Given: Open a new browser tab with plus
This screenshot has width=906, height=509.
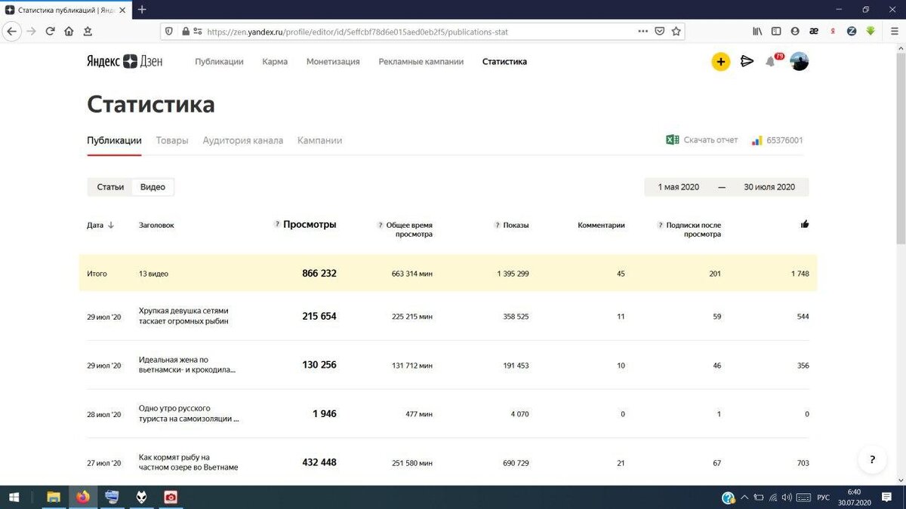Looking at the screenshot, I should 142,10.
